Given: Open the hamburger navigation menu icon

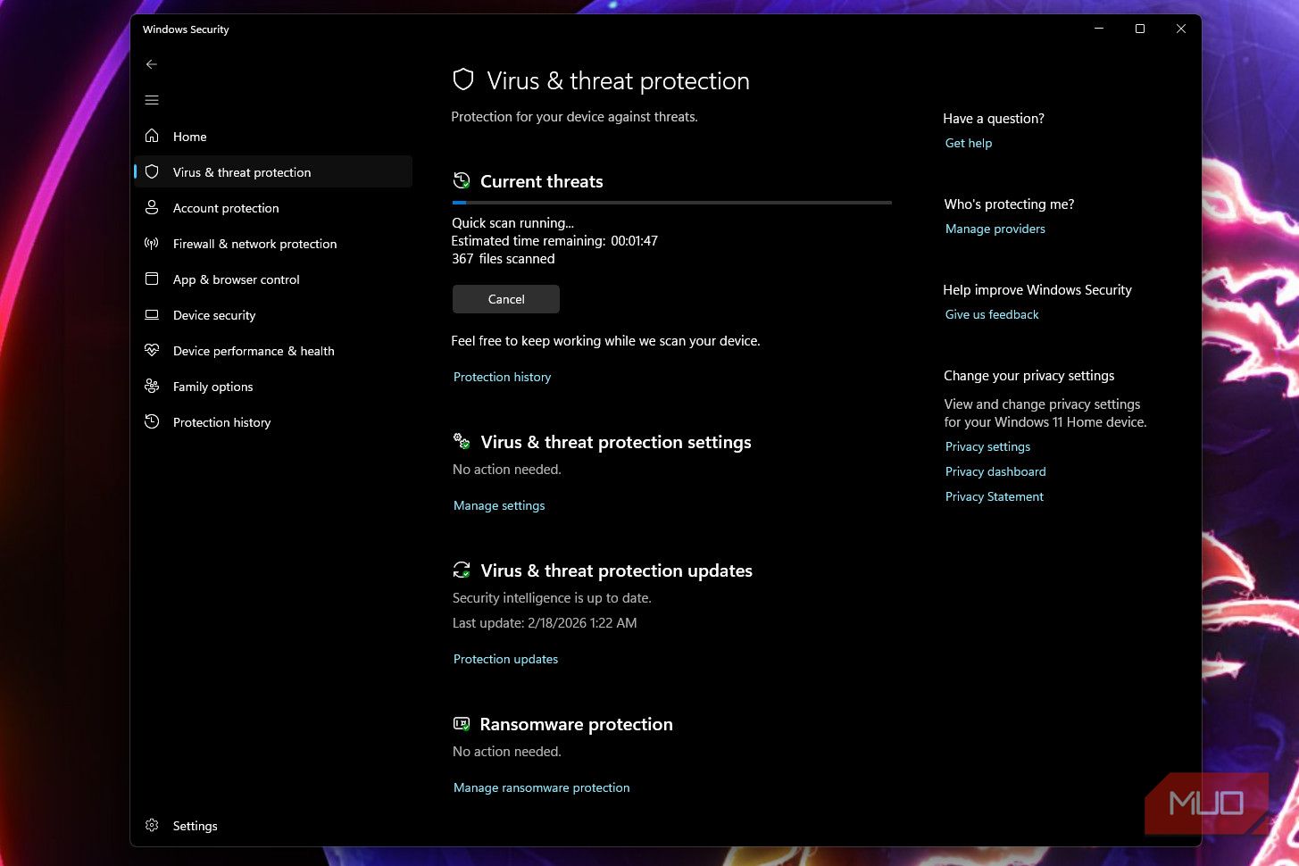Looking at the screenshot, I should click(152, 100).
